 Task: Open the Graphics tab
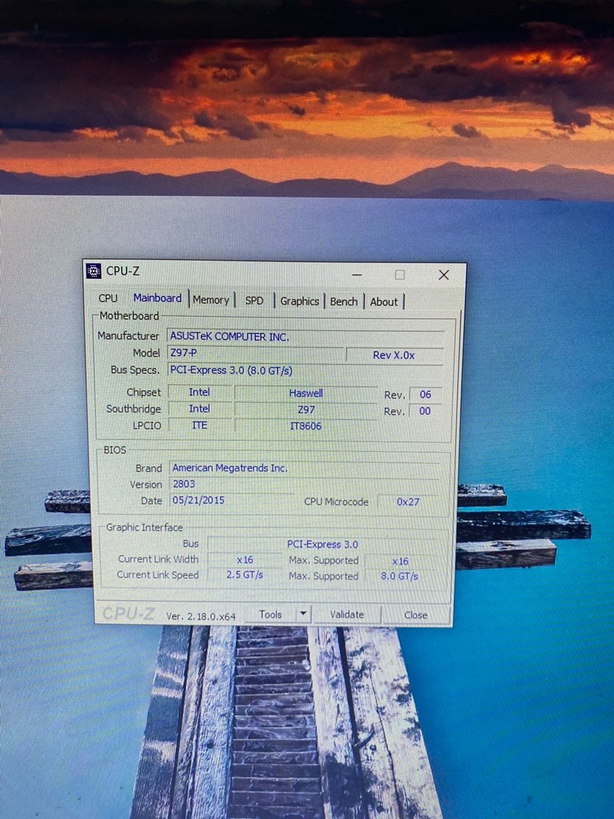300,301
